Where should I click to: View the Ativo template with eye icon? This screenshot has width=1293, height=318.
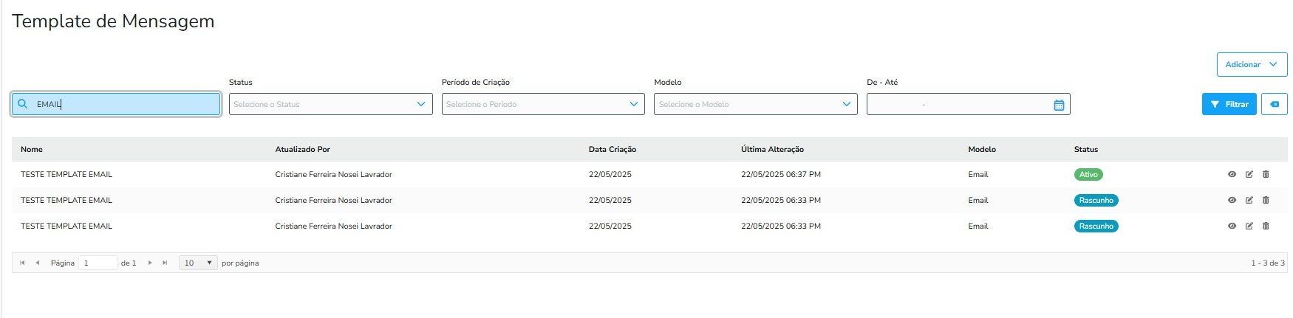click(1232, 175)
